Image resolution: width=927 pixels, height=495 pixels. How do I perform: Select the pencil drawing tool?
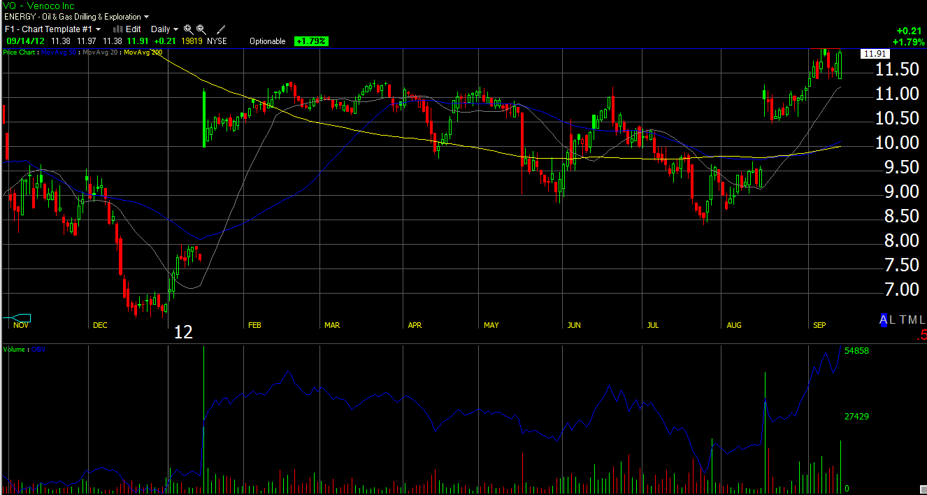pos(221,29)
